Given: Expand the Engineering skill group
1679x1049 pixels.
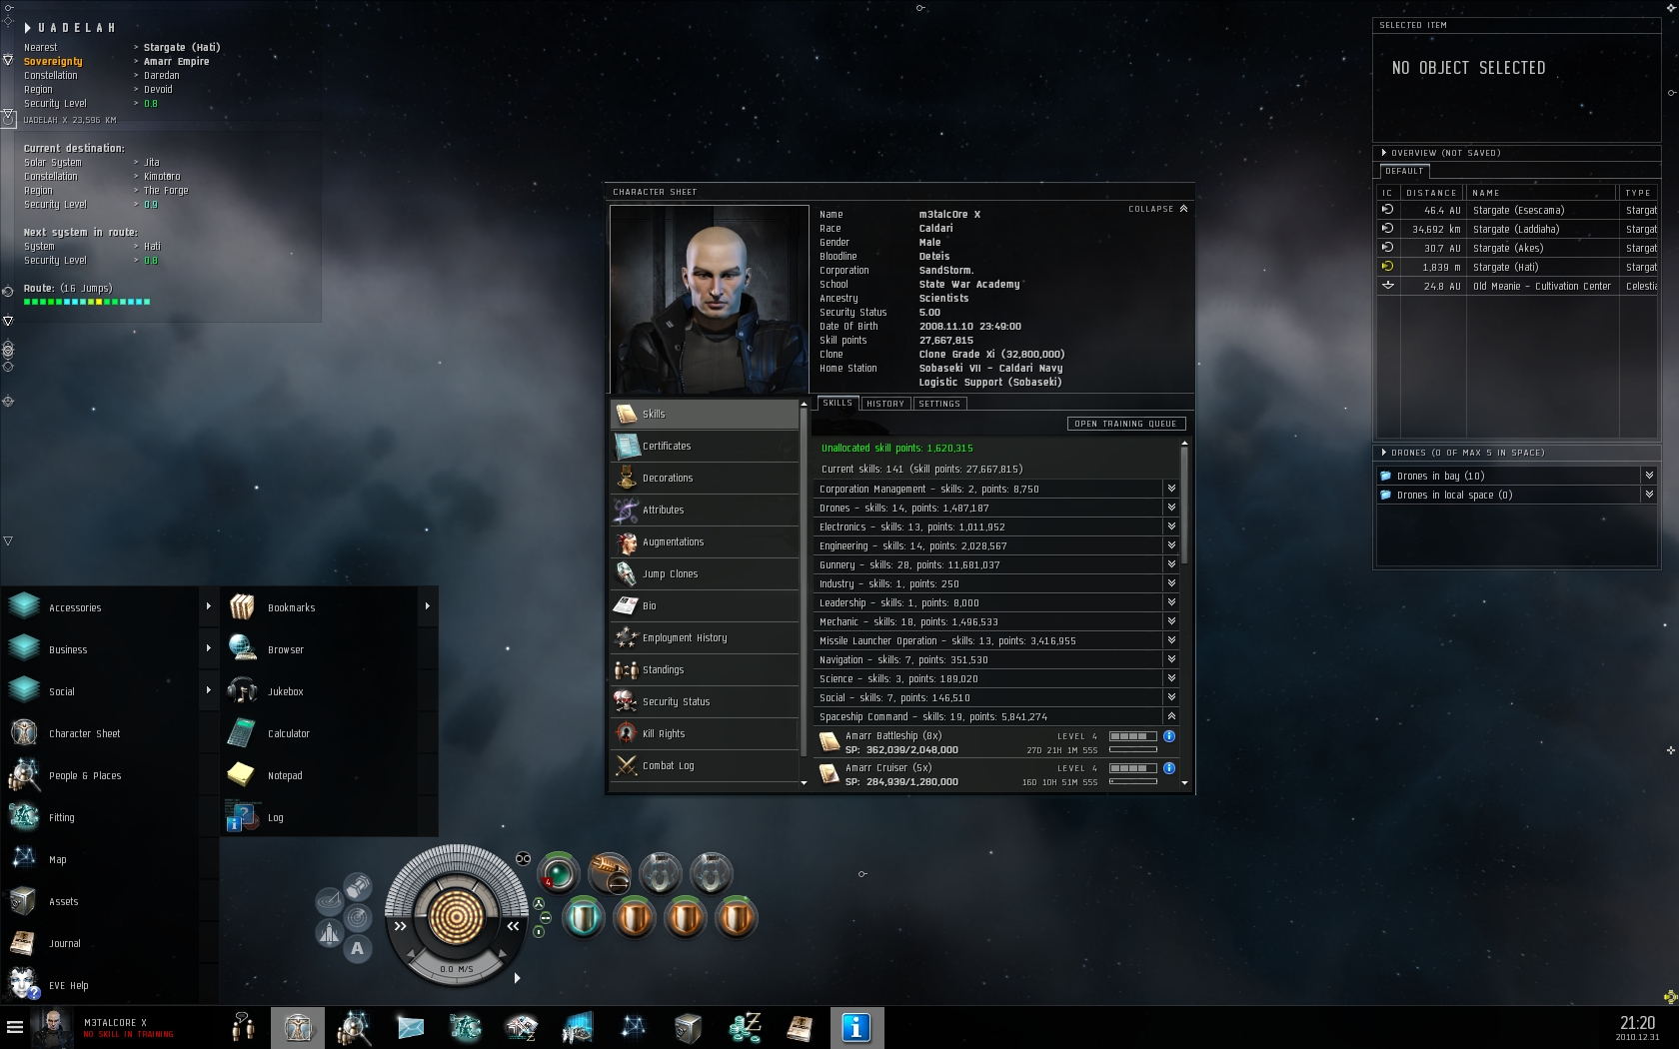Looking at the screenshot, I should click(1171, 545).
